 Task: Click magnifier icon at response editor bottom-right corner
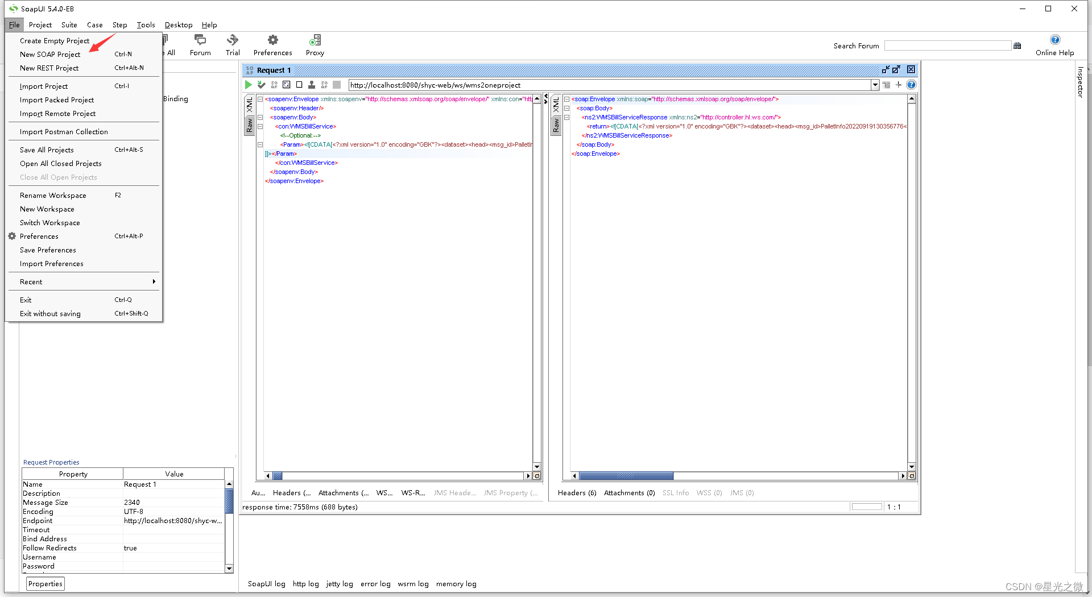pos(912,476)
